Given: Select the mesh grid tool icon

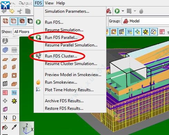Looking at the screenshot, I should coord(5,50).
